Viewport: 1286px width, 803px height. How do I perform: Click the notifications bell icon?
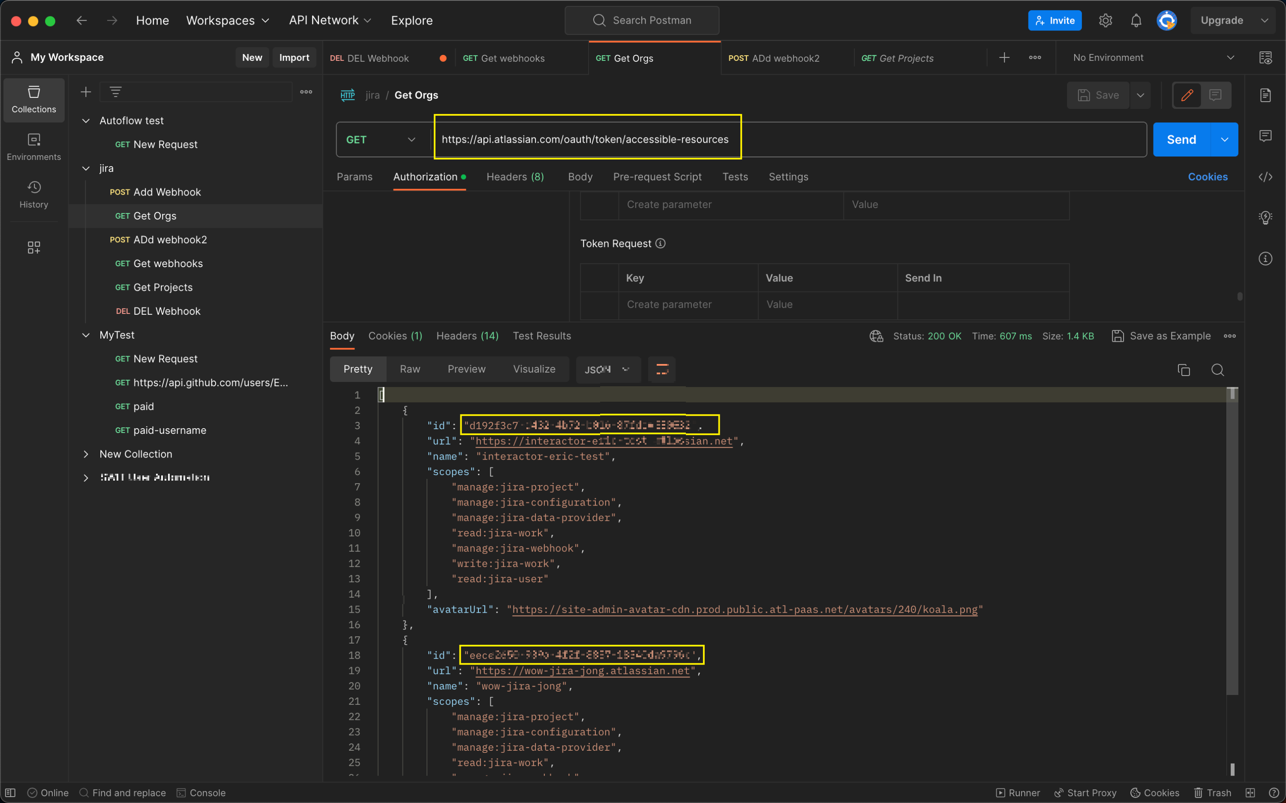click(1136, 21)
